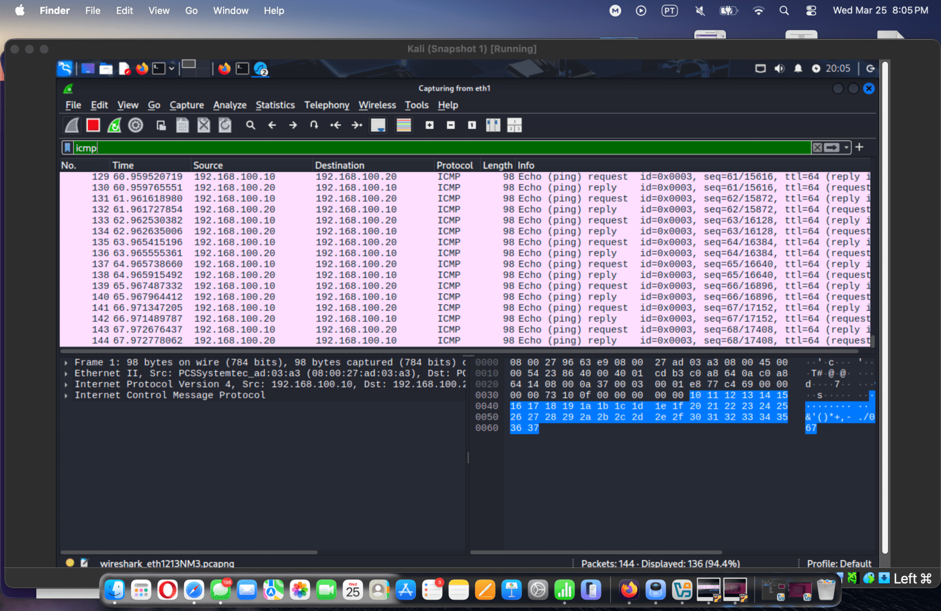The image size is (941, 611).
Task: Expand Internet Protocol Version 4 node
Action: [66, 385]
